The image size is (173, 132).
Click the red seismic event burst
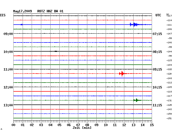122,73
